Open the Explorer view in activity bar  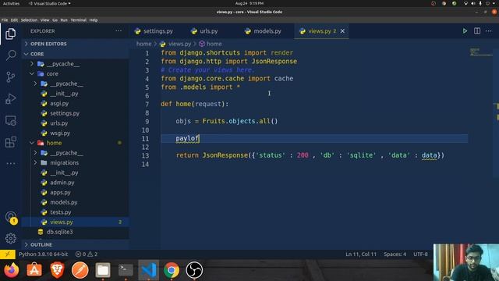coord(10,34)
